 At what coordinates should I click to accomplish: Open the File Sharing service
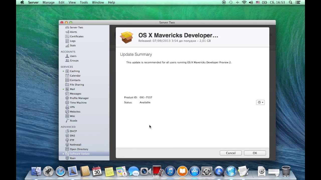pyautogui.click(x=74, y=84)
